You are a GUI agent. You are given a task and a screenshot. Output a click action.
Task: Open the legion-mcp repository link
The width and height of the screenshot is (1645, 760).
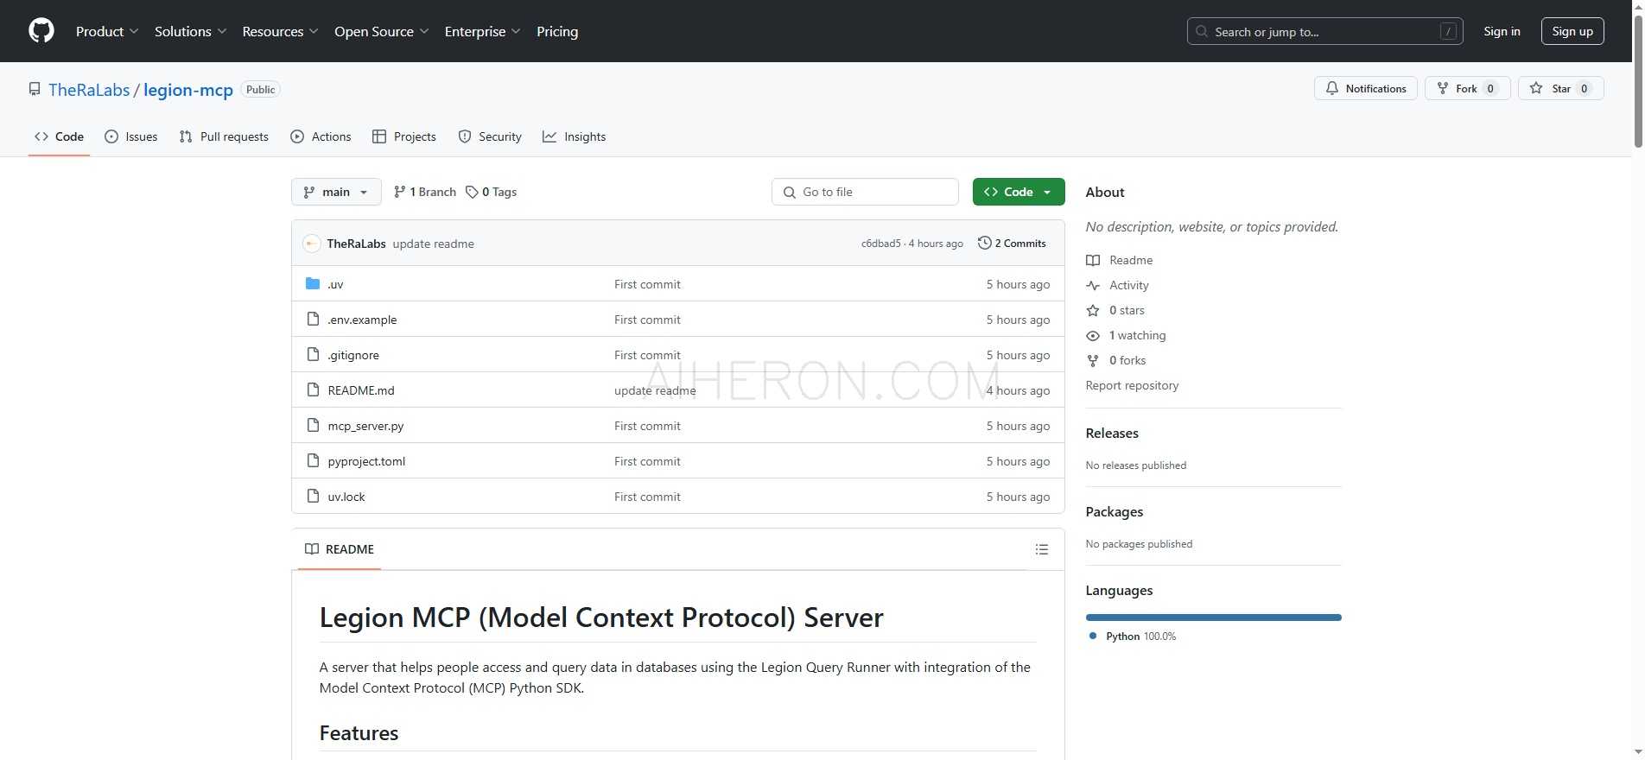tap(188, 90)
